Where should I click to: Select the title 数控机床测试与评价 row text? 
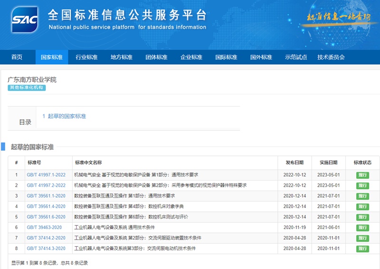click(x=131, y=217)
